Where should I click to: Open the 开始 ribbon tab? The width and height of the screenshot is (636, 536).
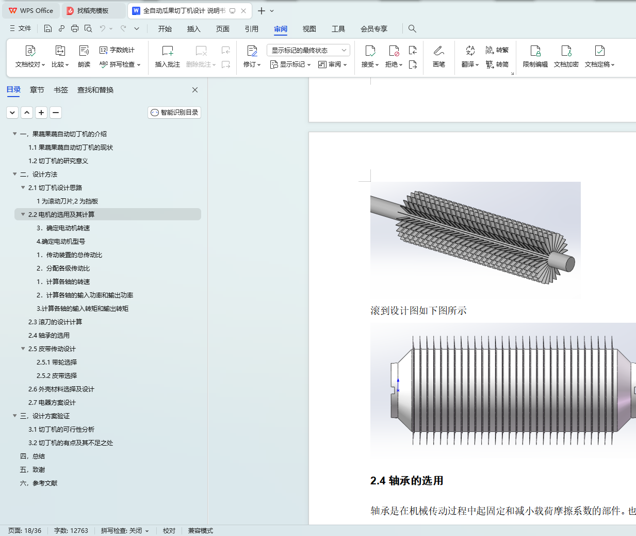coord(165,29)
